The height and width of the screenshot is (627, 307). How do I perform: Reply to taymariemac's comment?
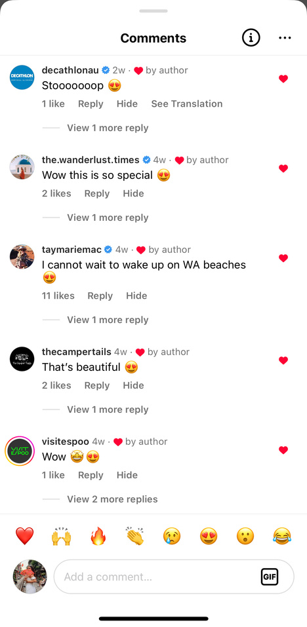(x=100, y=296)
